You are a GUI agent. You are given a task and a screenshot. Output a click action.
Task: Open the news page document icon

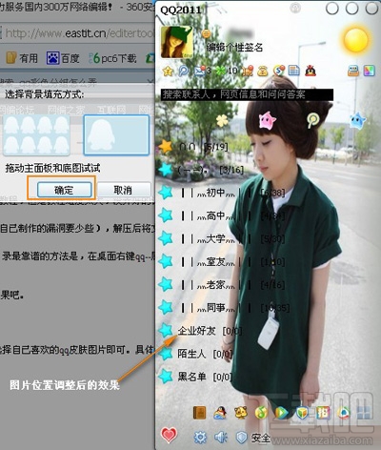[294, 71]
